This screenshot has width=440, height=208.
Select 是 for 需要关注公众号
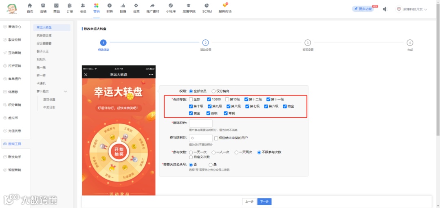click(211, 165)
